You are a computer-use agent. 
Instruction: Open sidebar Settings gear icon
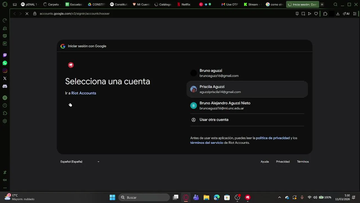pyautogui.click(x=5, y=121)
